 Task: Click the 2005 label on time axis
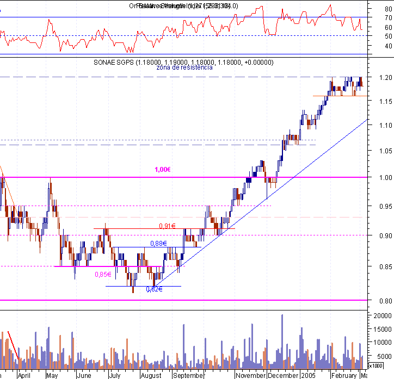click(309, 376)
